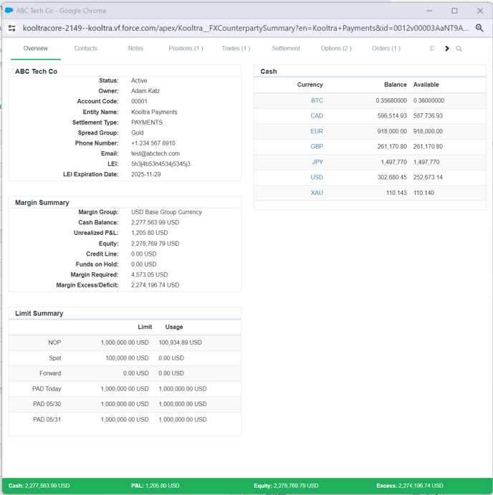This screenshot has height=495, width=493.
Task: Open the Notes tab
Action: coord(135,49)
